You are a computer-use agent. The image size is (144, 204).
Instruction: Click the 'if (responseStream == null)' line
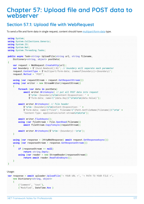[36, 149]
